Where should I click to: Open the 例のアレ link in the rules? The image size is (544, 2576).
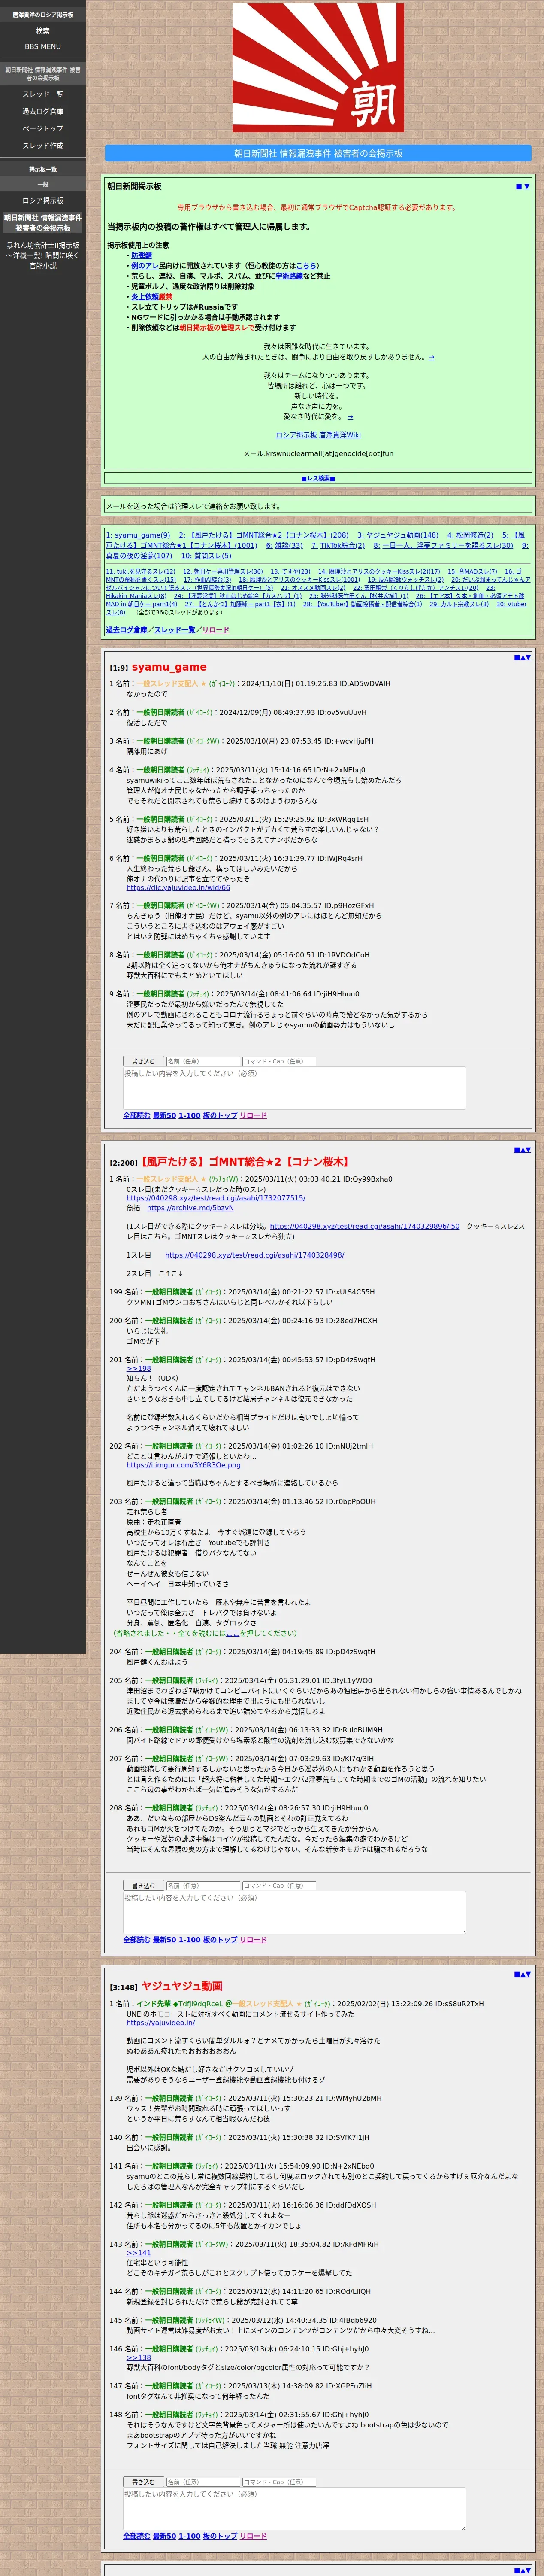click(x=144, y=266)
